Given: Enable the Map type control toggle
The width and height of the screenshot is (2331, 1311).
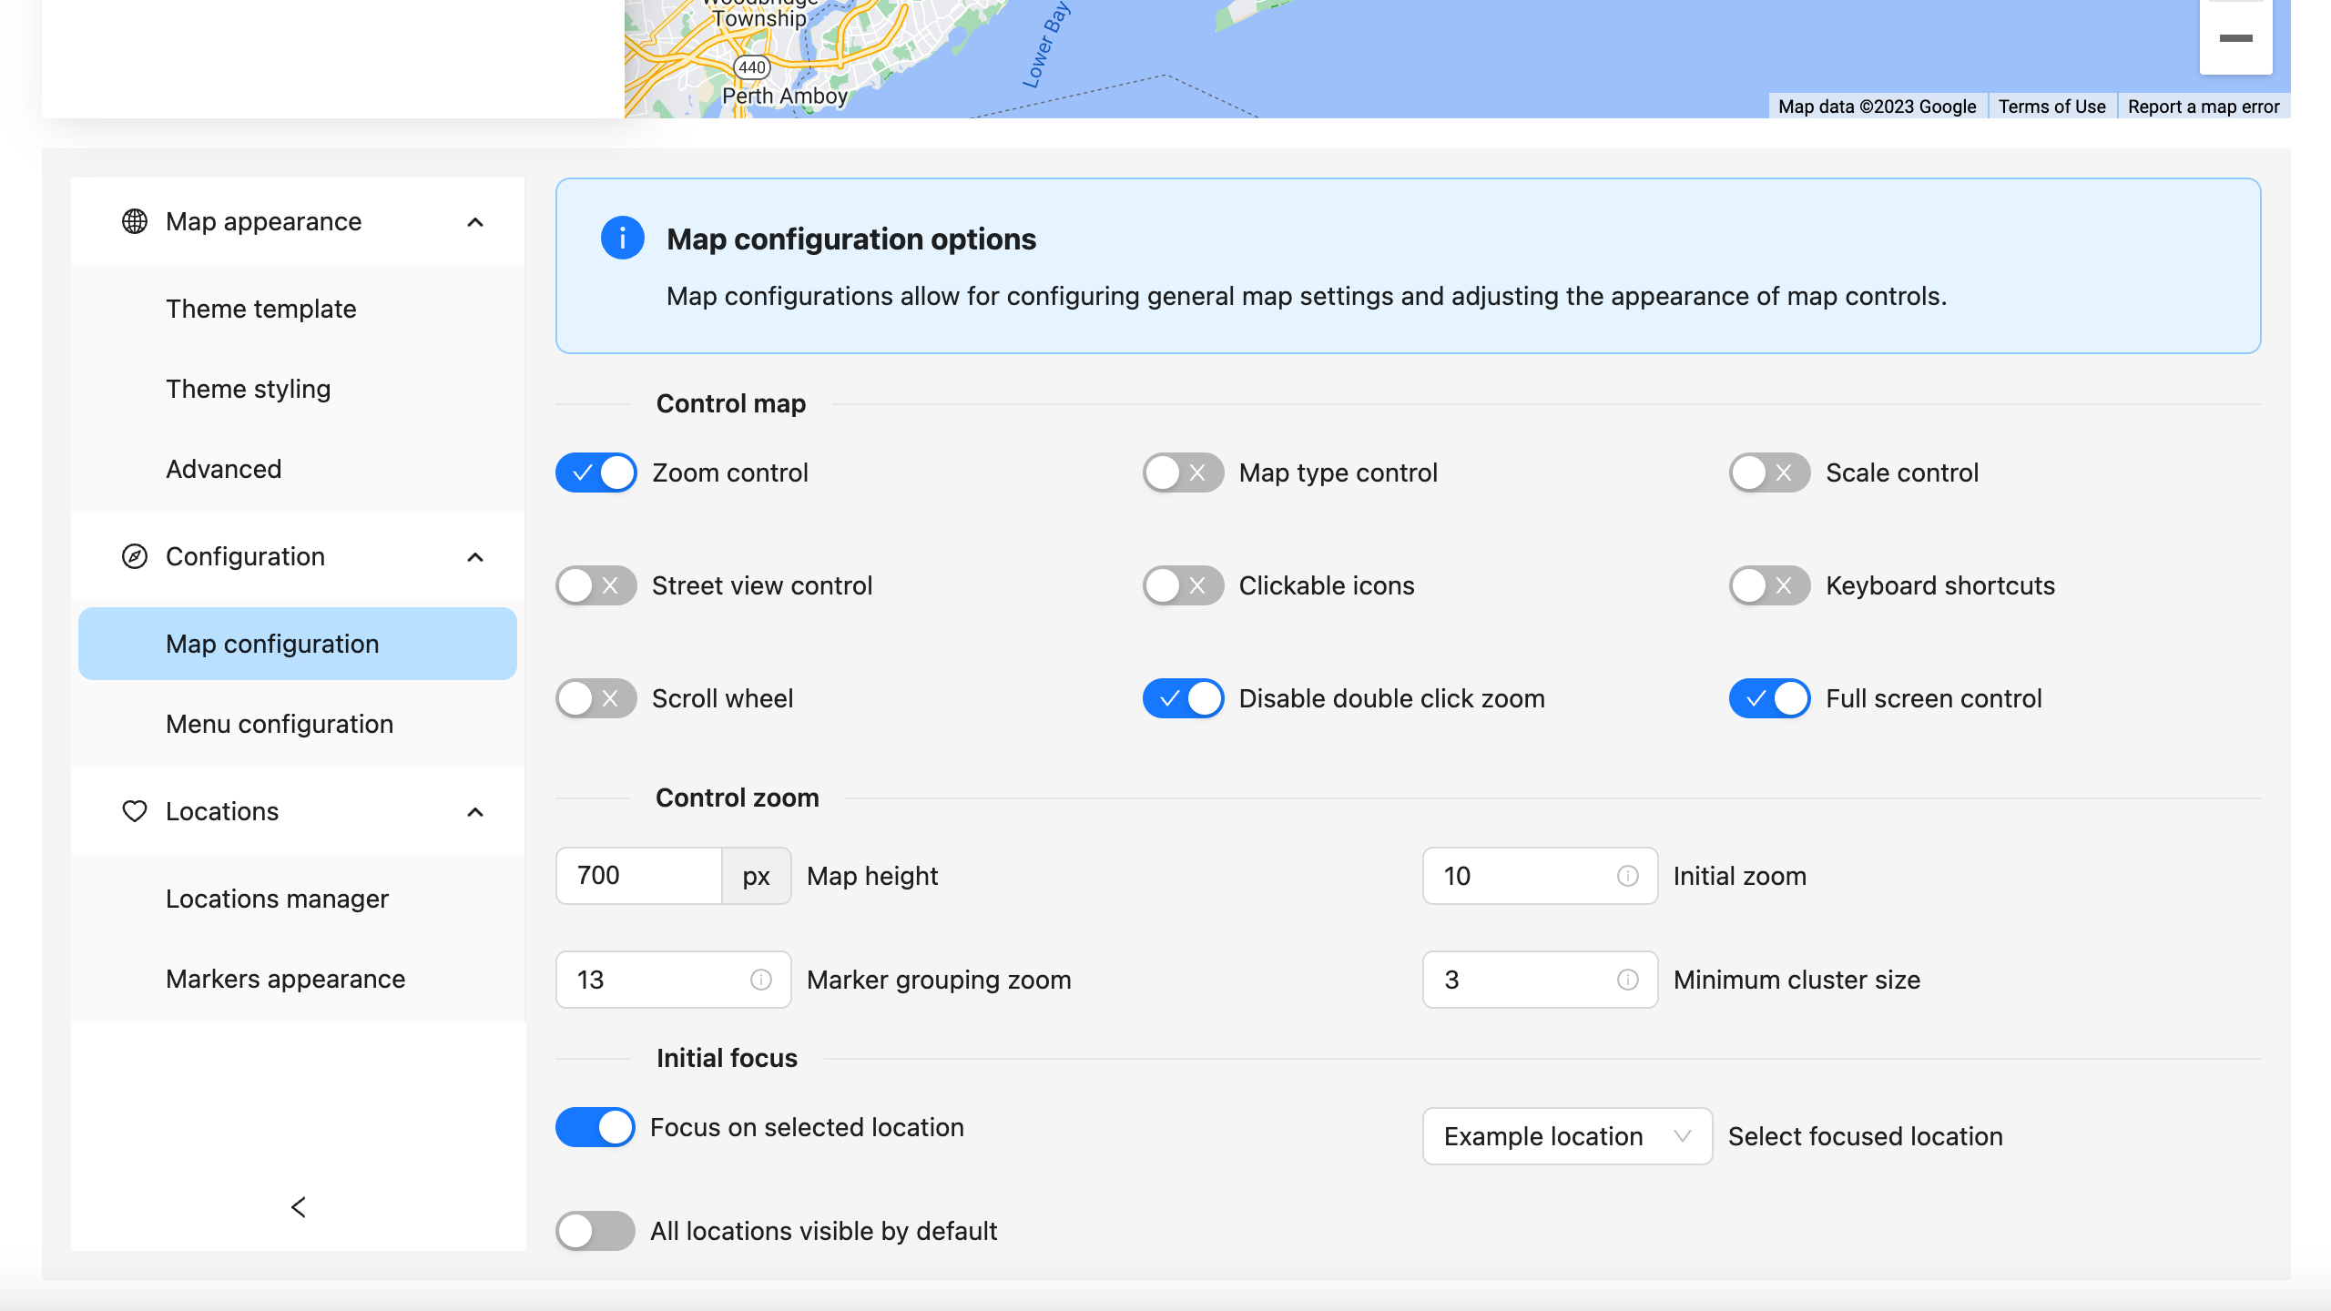Looking at the screenshot, I should 1183,473.
